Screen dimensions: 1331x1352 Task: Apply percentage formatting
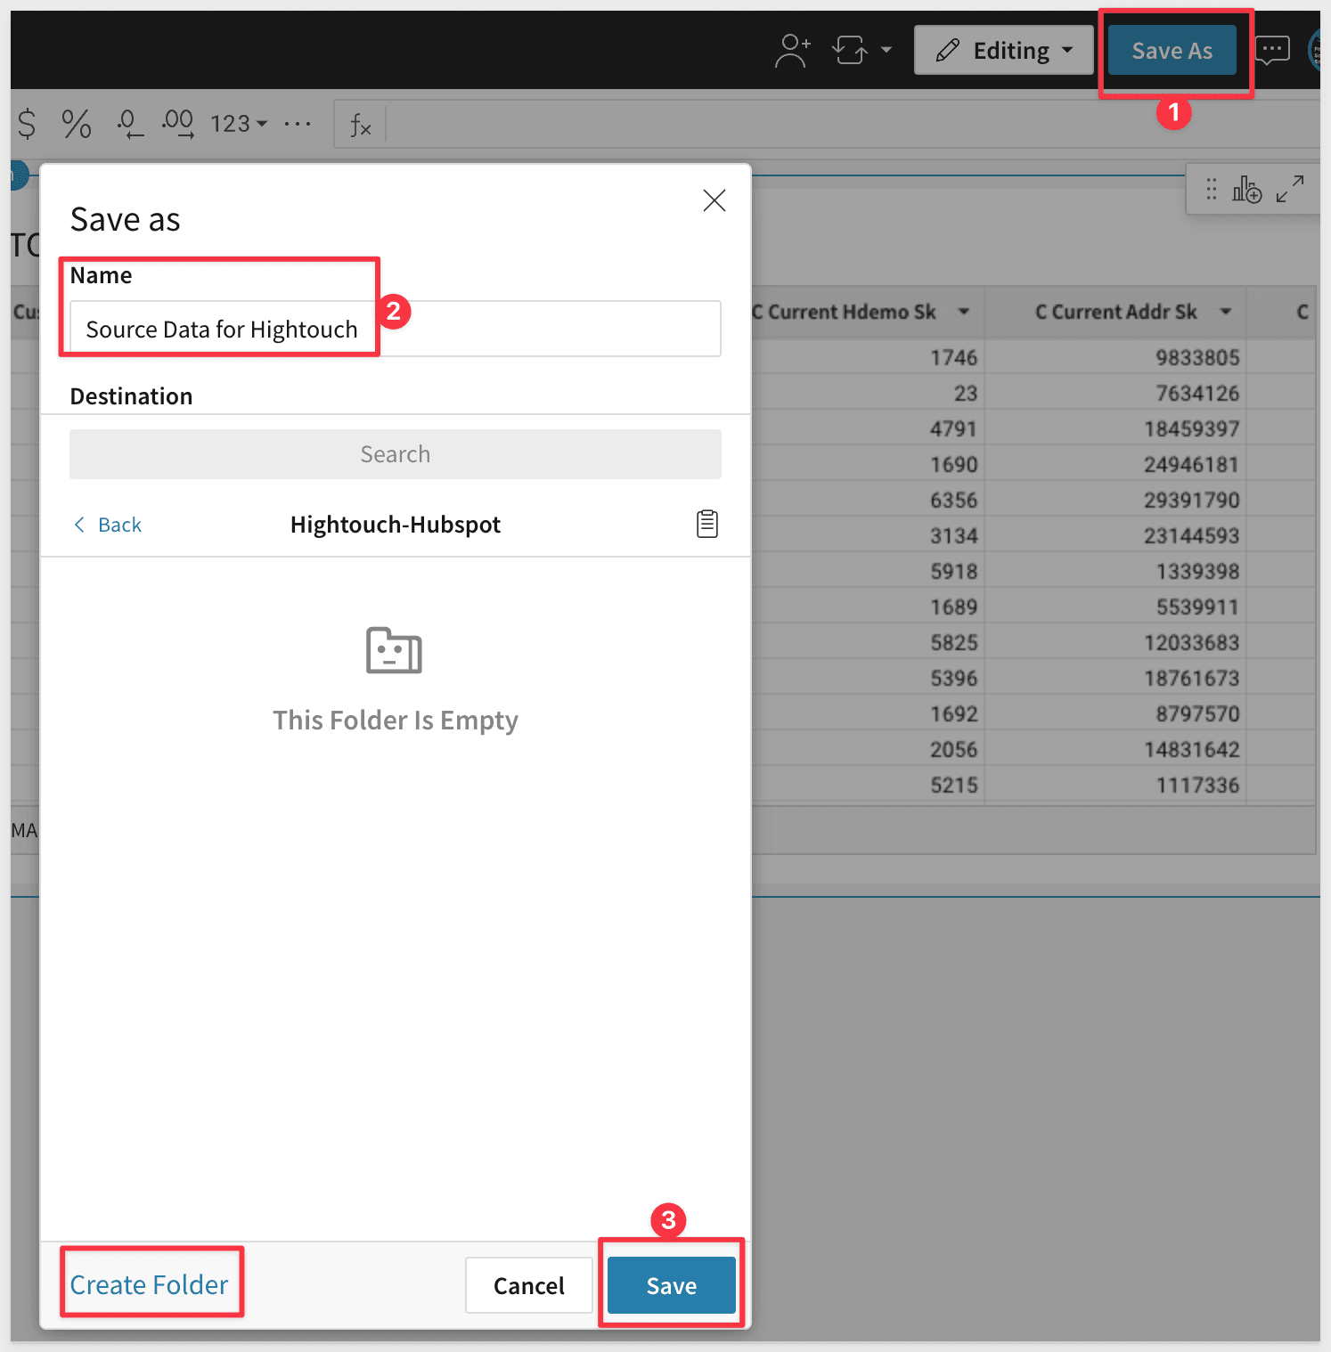point(76,124)
